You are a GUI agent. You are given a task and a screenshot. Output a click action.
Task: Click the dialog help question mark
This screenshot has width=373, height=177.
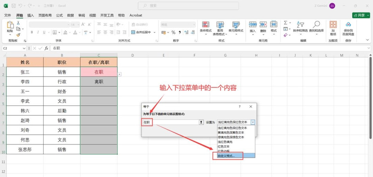[x=240, y=107]
